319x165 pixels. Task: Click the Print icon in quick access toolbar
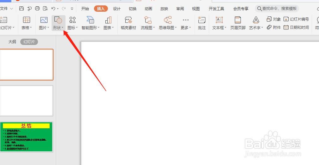[x=37, y=9]
